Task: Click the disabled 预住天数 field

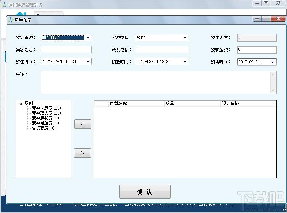Action: (257, 38)
